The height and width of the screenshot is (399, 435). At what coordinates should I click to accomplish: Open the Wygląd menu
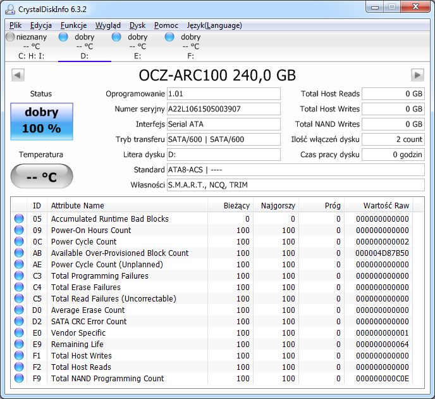(108, 25)
